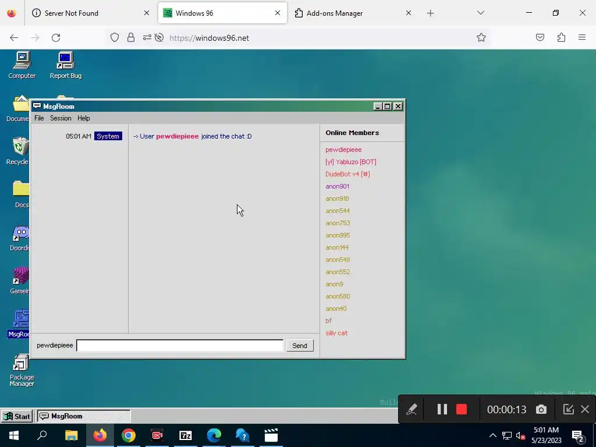Image resolution: width=596 pixels, height=447 pixels.
Task: Open the Documents folder icon
Action: (x=18, y=108)
